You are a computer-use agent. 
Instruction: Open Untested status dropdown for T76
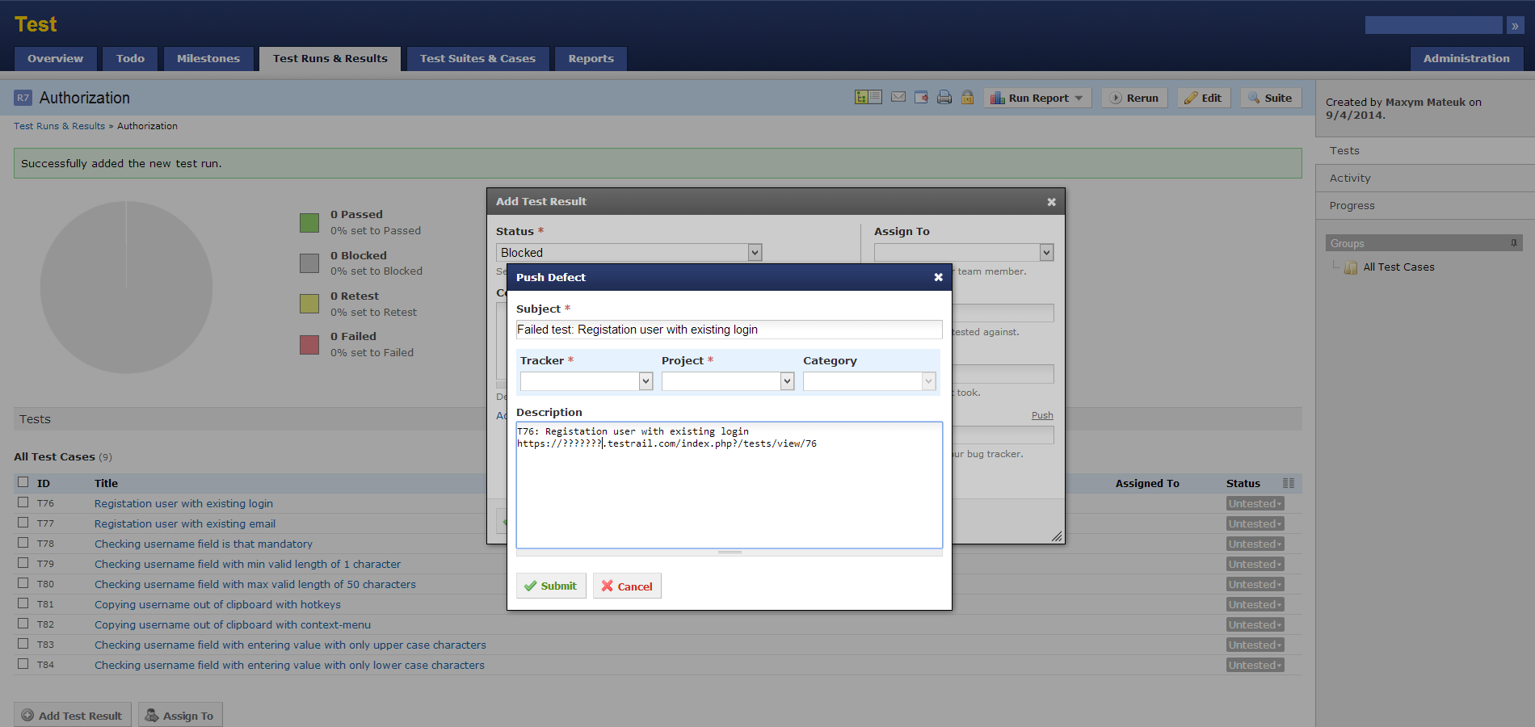click(1255, 503)
